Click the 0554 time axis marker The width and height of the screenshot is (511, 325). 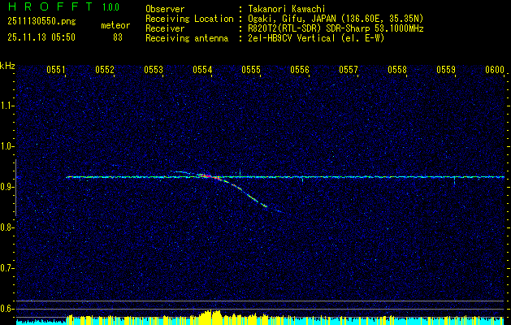click(202, 70)
